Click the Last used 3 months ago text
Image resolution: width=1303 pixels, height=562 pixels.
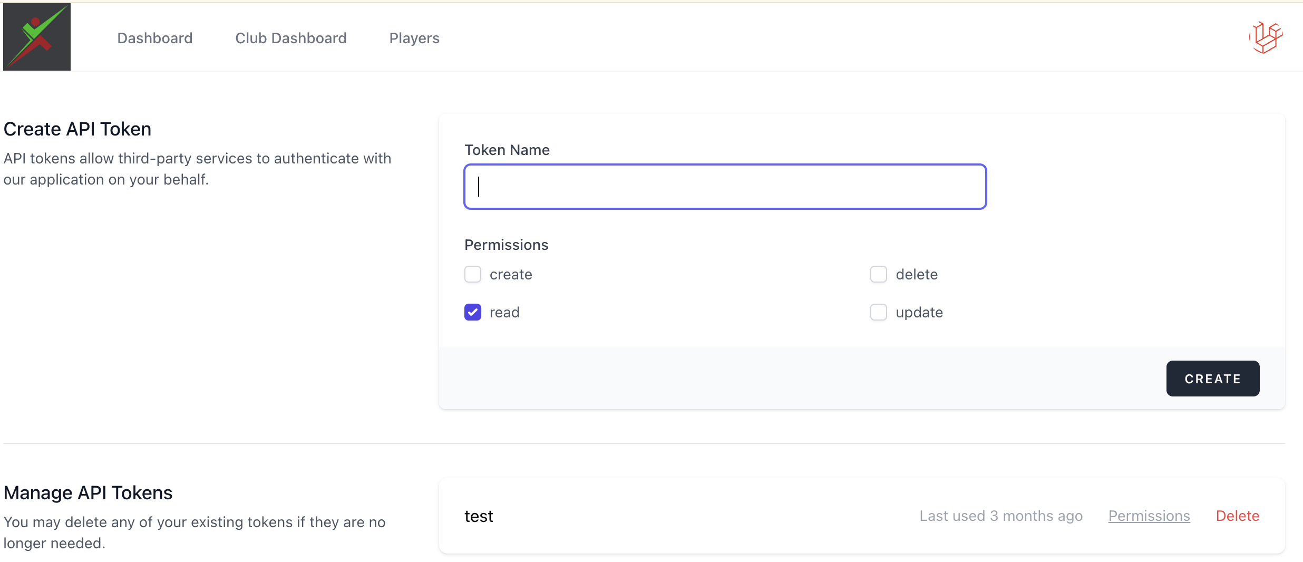1000,516
